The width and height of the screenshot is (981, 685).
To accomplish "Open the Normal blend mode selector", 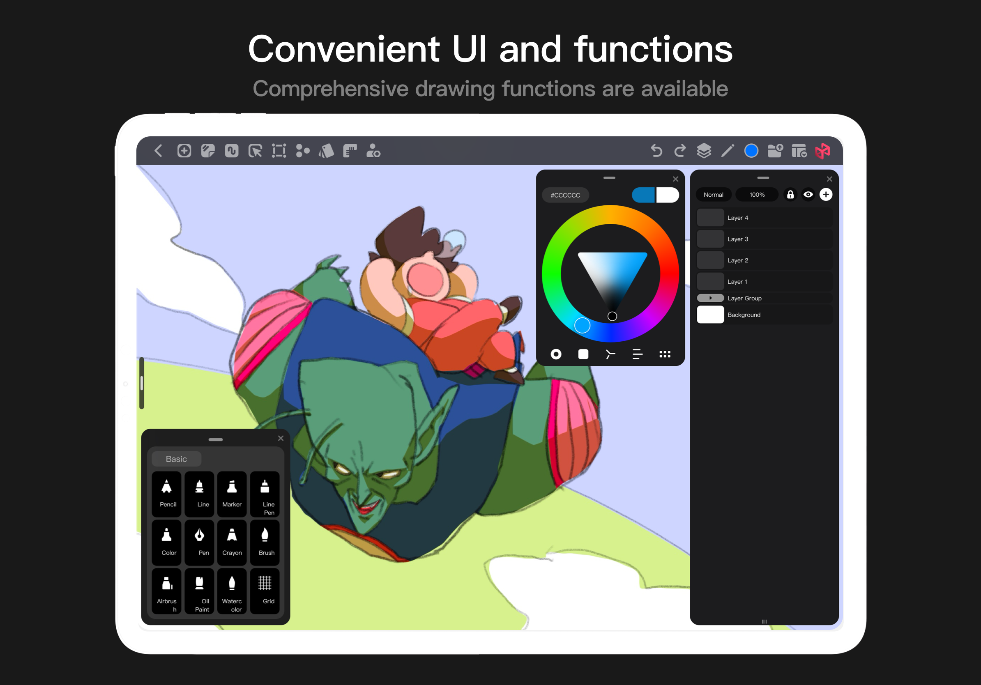I will pyautogui.click(x=713, y=195).
